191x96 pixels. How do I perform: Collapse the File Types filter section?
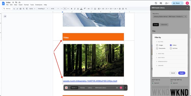160,42
